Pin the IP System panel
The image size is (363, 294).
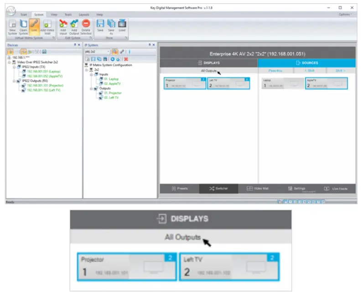tap(150, 45)
